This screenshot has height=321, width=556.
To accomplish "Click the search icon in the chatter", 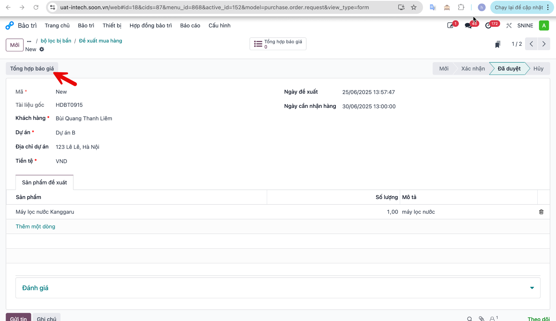I will (x=470, y=319).
